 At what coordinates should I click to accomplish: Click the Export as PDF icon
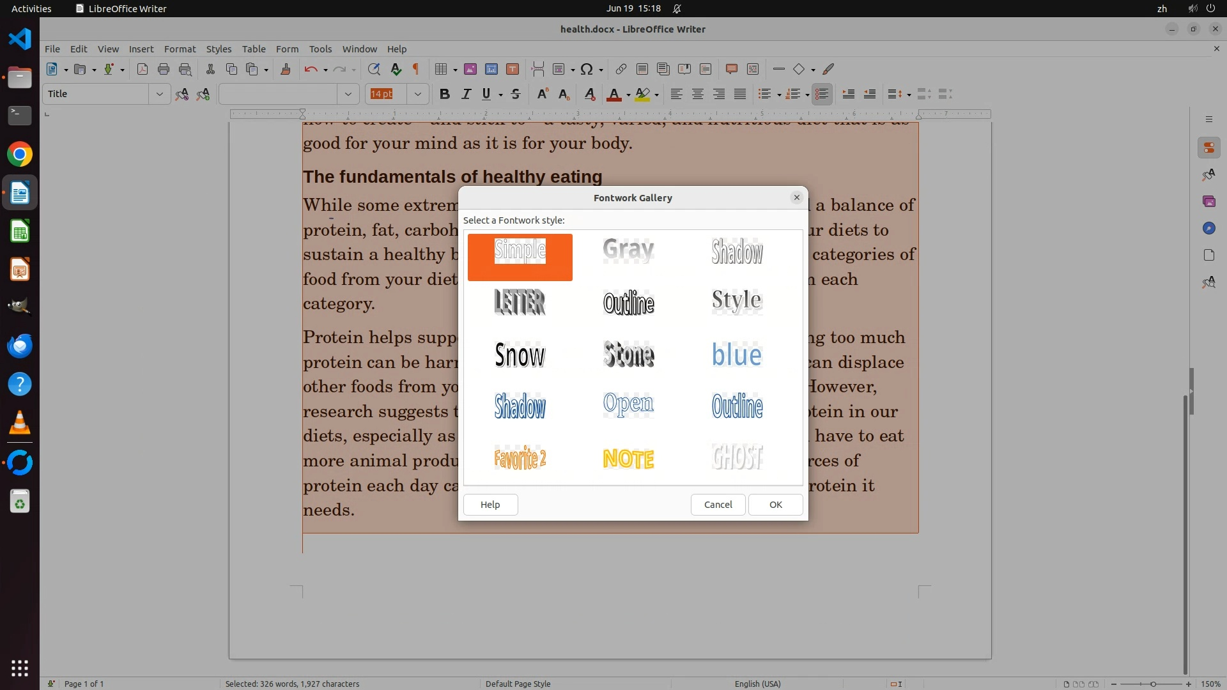click(143, 69)
